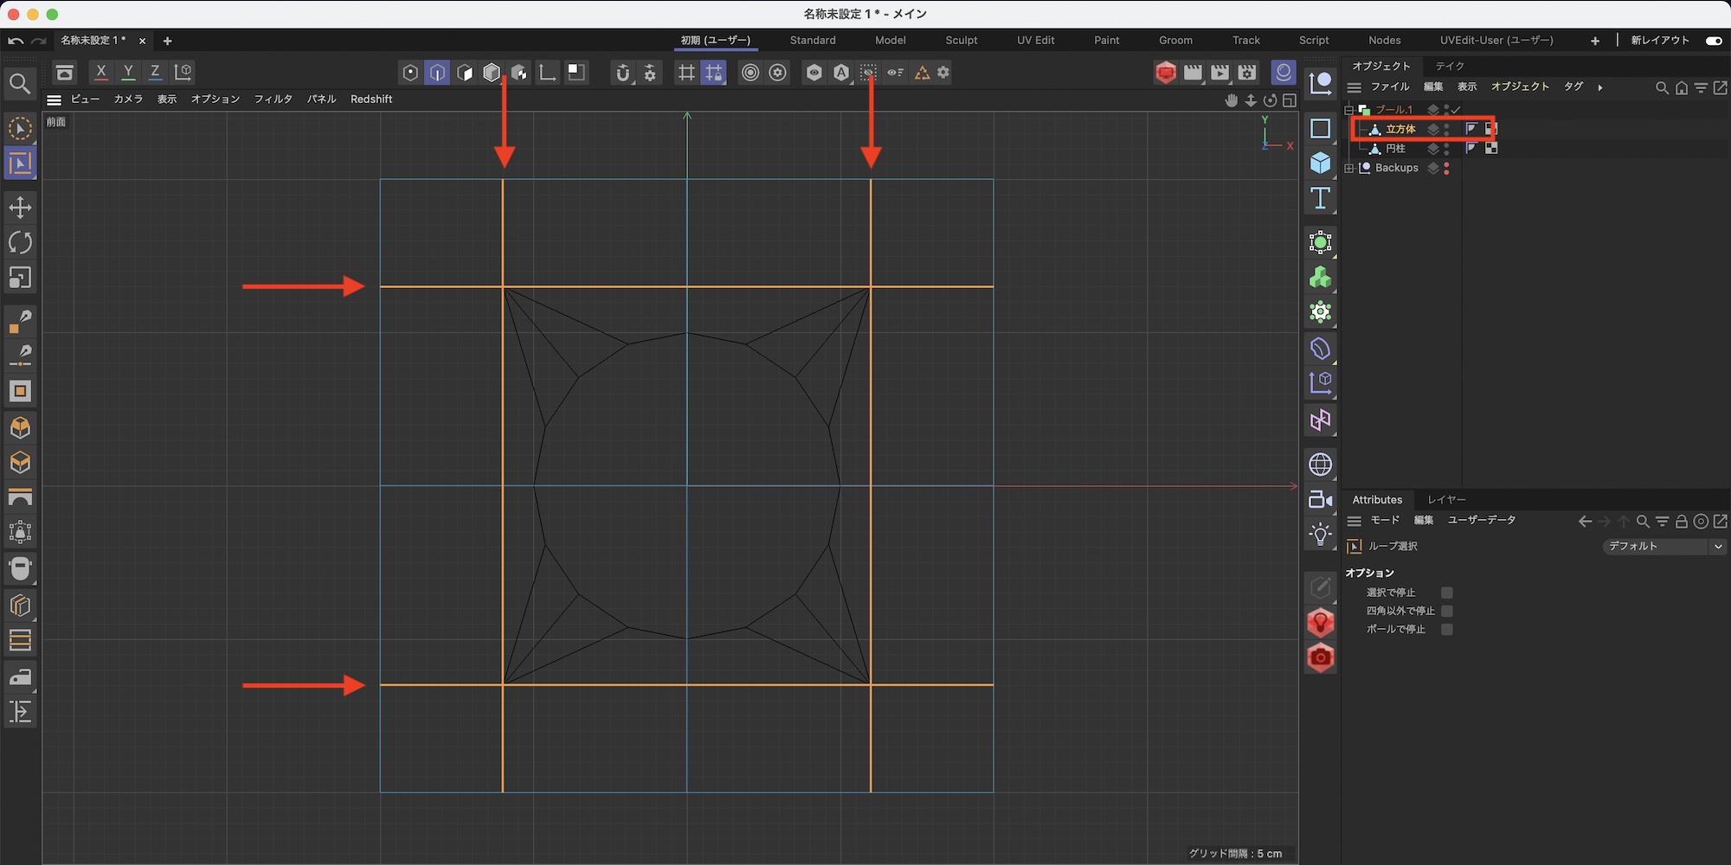Switch to the Sculpt layout tab

(961, 41)
